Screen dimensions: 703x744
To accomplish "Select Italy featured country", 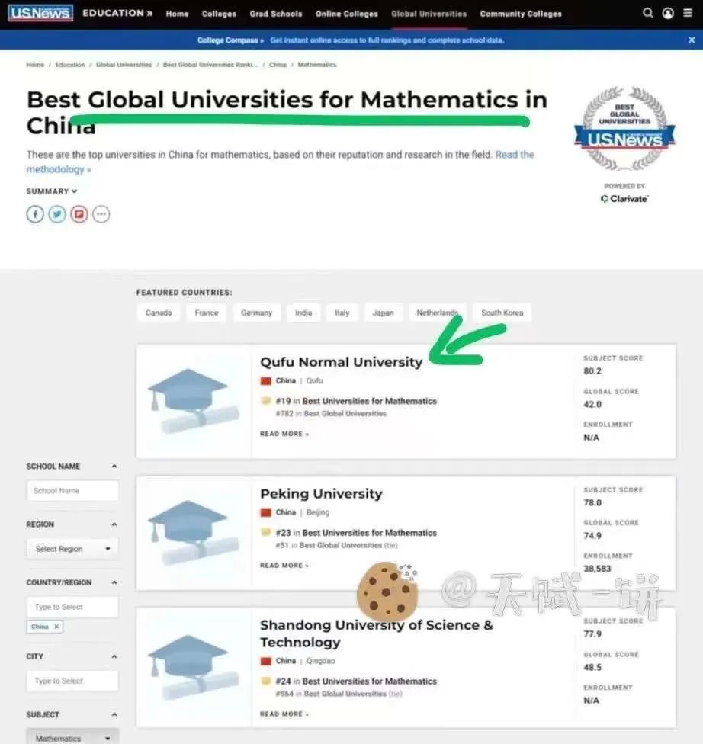I will point(342,313).
